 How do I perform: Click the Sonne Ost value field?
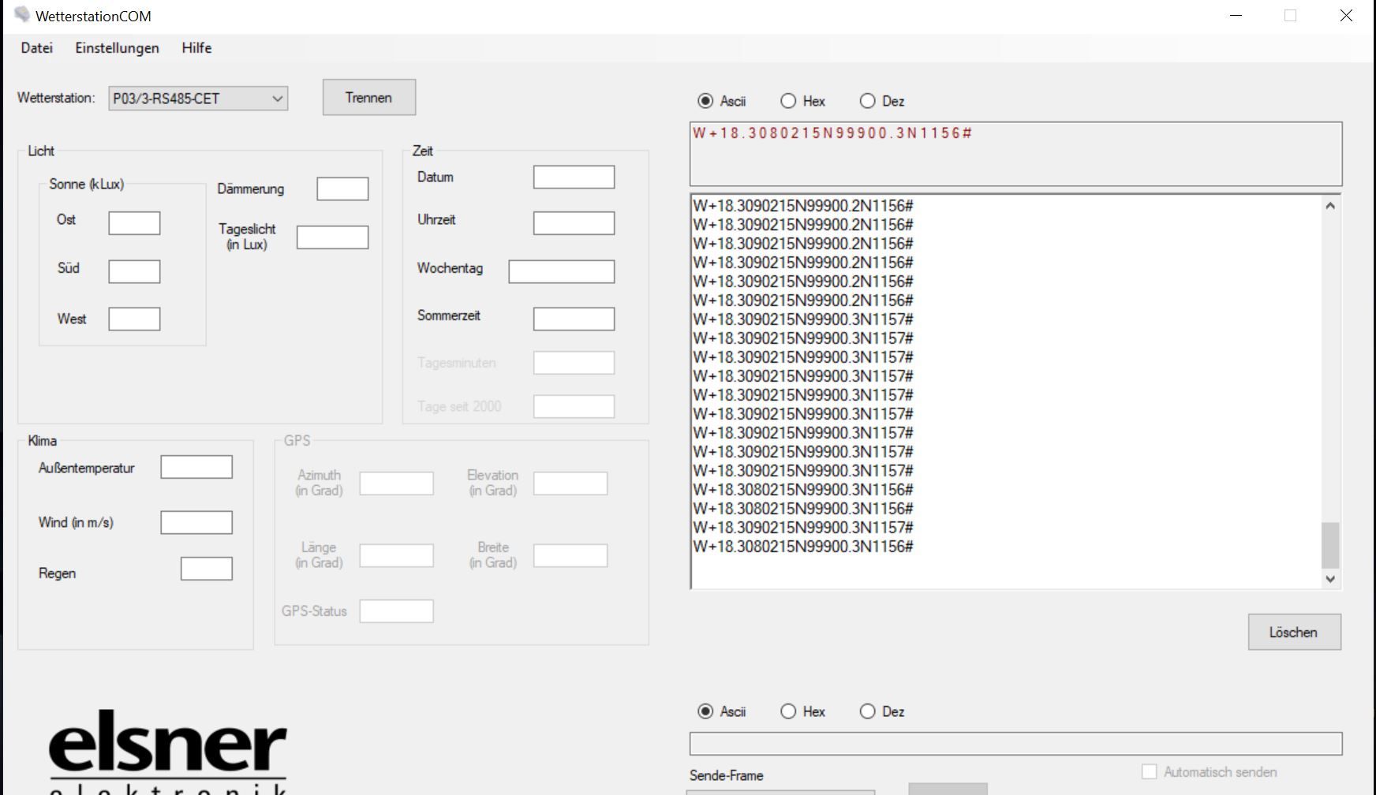pos(134,223)
